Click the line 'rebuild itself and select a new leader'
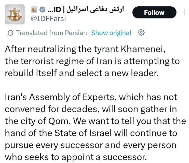The height and width of the screenshot is (163, 189). [82, 73]
